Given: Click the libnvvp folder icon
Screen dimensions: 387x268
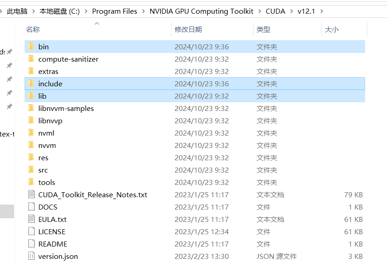Looking at the screenshot, I should [x=31, y=121].
